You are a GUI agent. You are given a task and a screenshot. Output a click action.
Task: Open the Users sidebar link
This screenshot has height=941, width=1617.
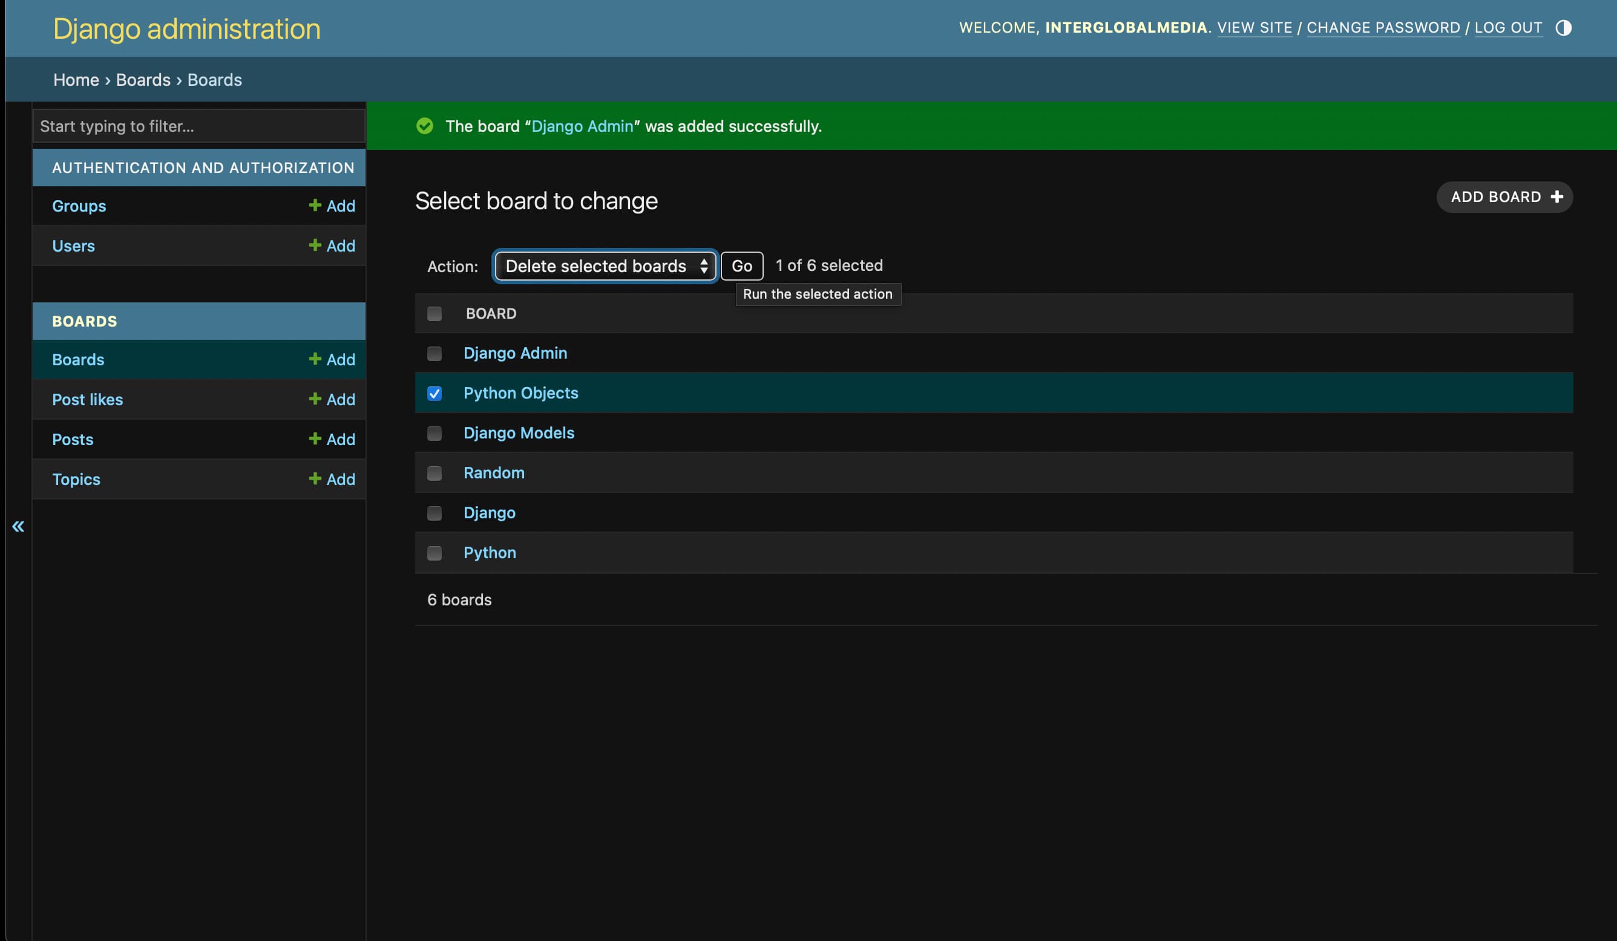pyautogui.click(x=73, y=246)
